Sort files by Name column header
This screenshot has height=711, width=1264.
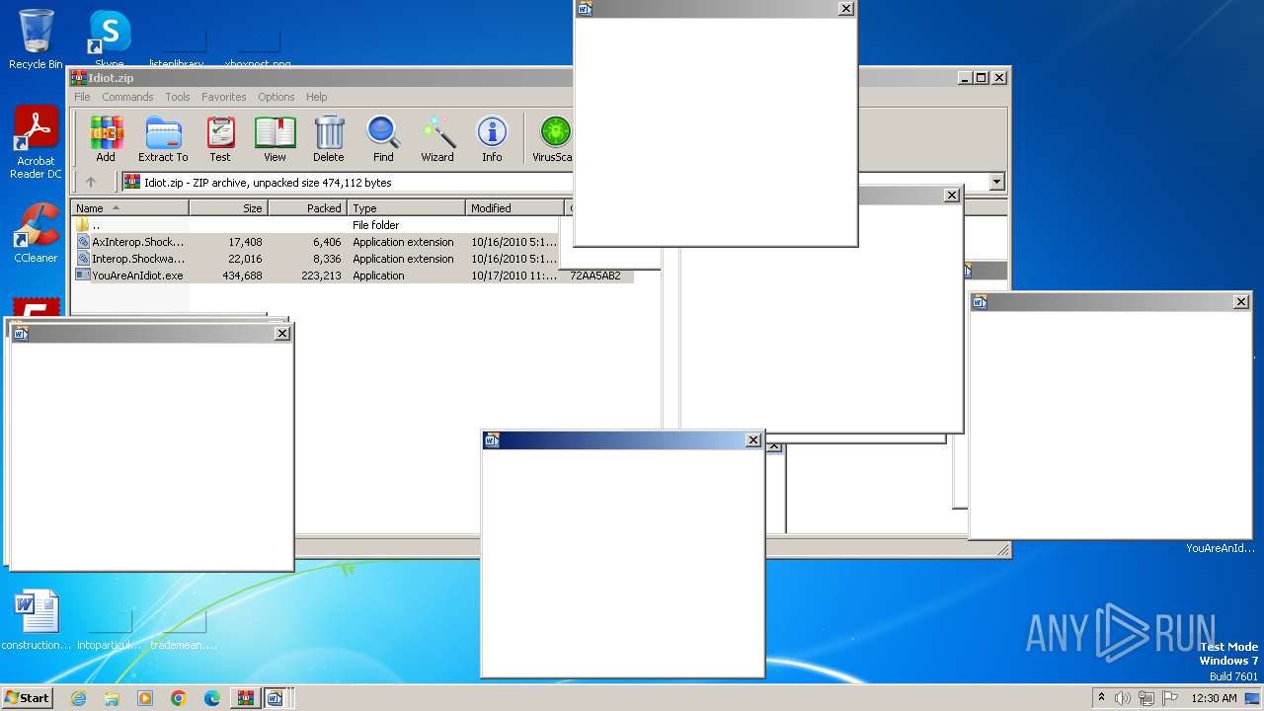pos(130,208)
